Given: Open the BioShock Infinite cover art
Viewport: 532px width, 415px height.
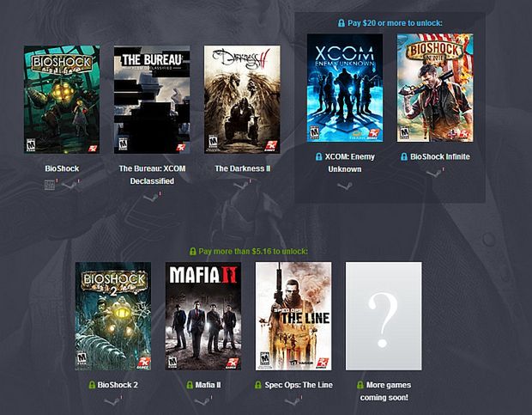Looking at the screenshot, I should 435,88.
